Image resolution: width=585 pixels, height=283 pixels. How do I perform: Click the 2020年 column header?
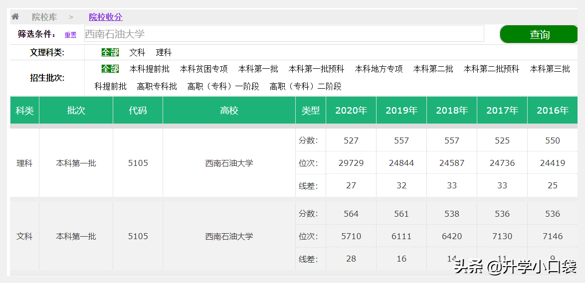tap(351, 111)
